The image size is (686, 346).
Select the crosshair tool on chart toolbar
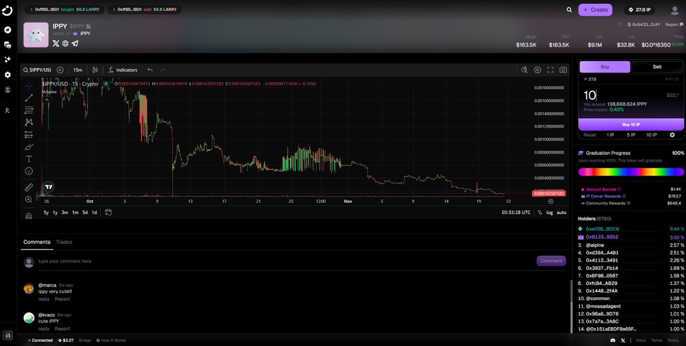coord(29,85)
